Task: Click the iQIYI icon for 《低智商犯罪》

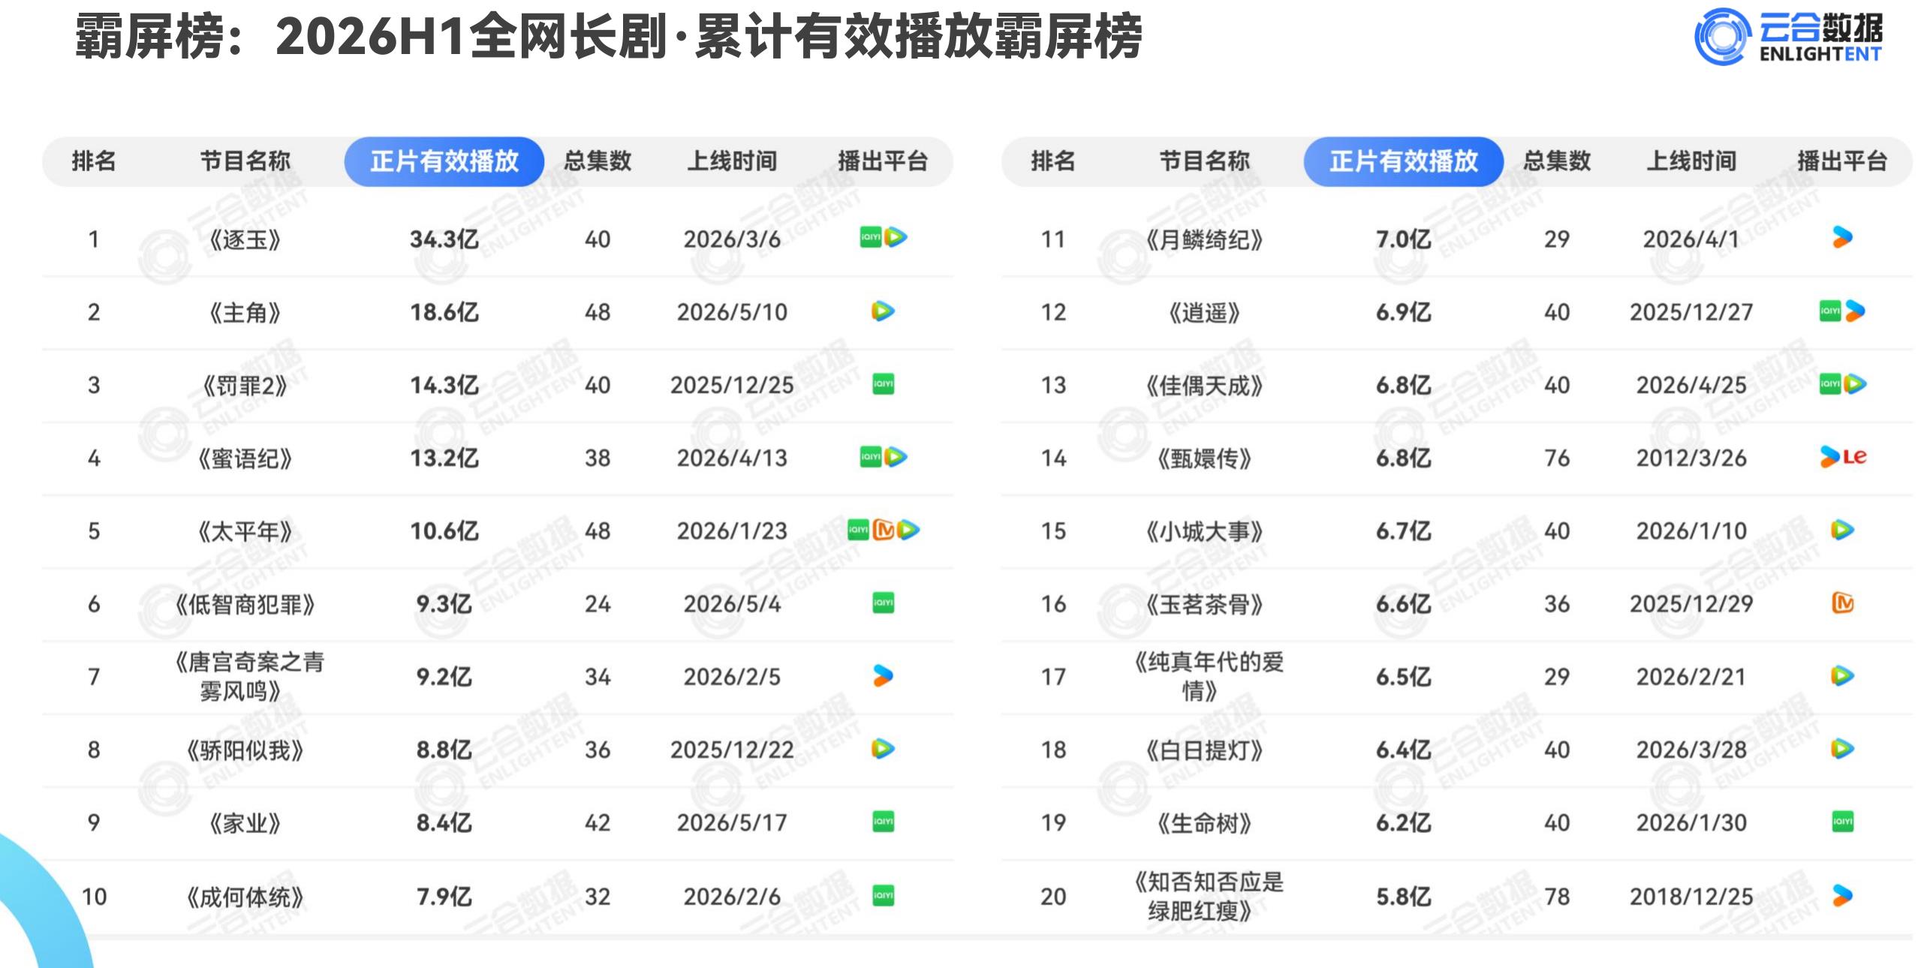Action: point(883,603)
